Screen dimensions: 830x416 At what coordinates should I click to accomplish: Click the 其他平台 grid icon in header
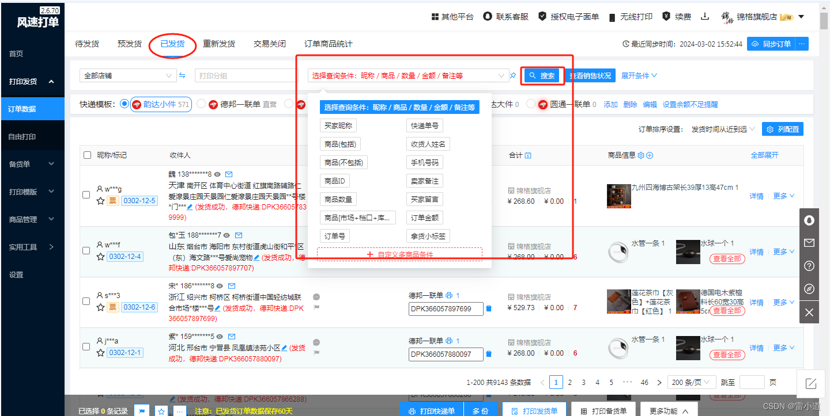[435, 17]
